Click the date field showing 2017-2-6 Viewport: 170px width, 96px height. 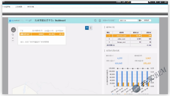point(128,20)
